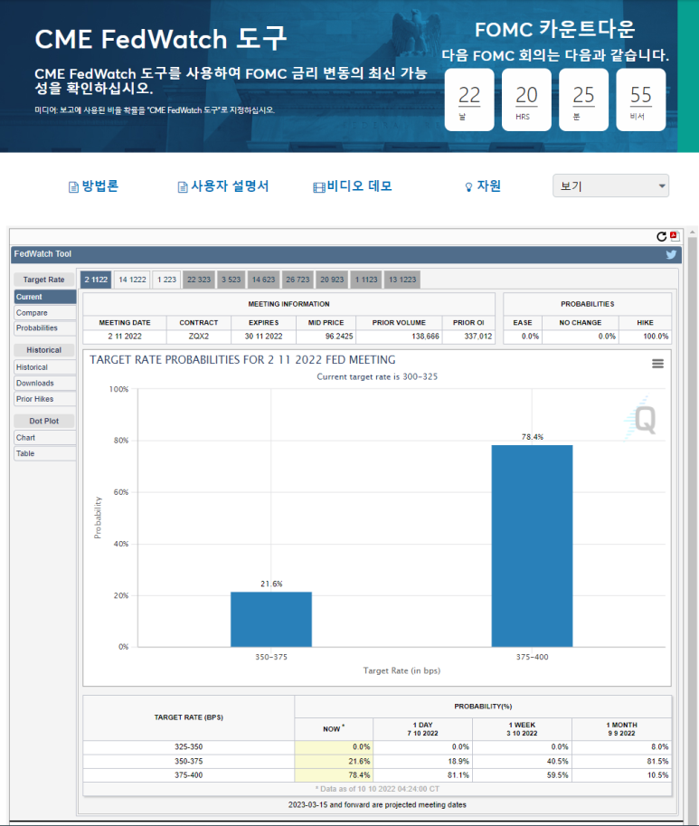Viewport: 699px width, 826px height.
Task: Click the Twitter bird icon
Action: tap(671, 254)
